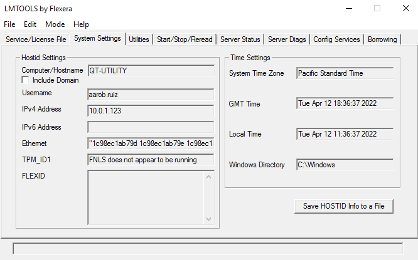Click the Computer/Hostname field QT-UTILITY
Screen dimensions: 418x260
tap(151, 71)
